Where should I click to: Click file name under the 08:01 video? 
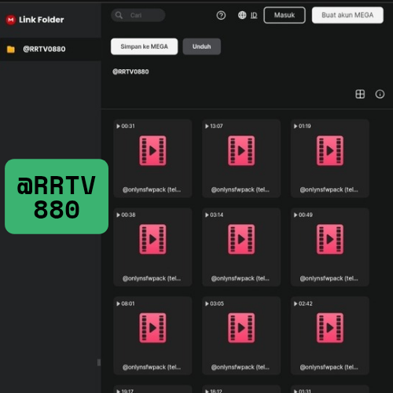click(x=152, y=367)
